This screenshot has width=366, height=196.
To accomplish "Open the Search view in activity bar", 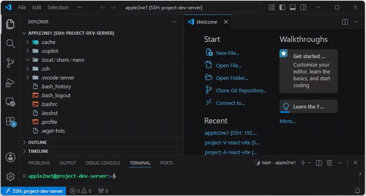I will point(10,43).
